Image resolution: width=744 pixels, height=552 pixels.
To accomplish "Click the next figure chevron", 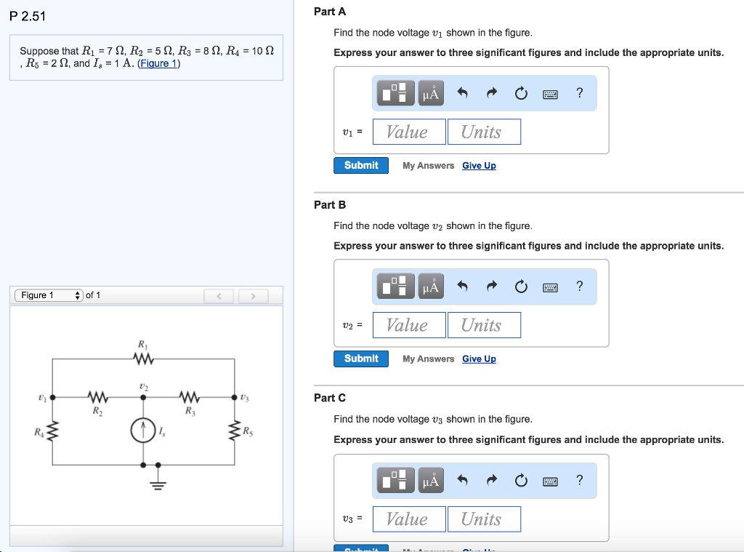I will [x=253, y=295].
